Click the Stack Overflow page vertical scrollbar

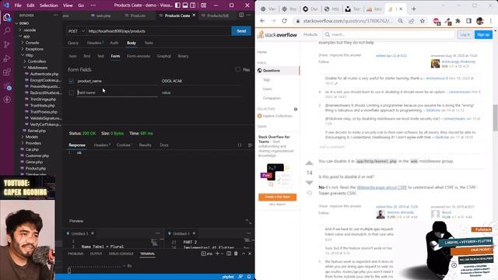tap(495, 117)
